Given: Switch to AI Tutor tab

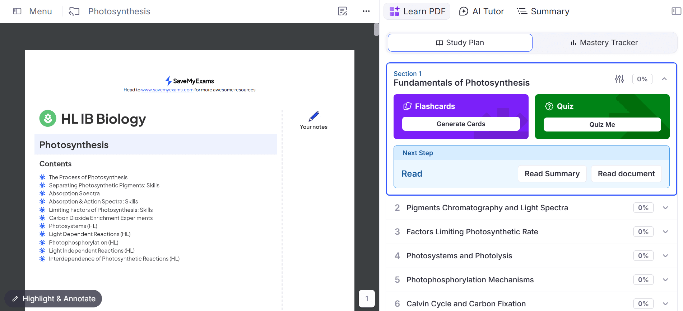Looking at the screenshot, I should point(482,11).
